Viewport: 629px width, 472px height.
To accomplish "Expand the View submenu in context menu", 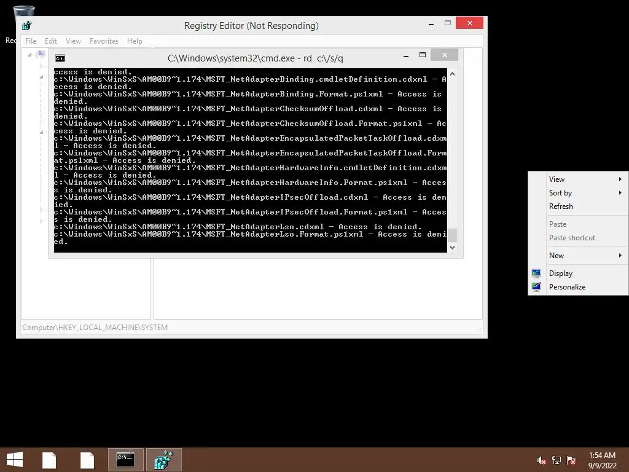I will tap(578, 179).
